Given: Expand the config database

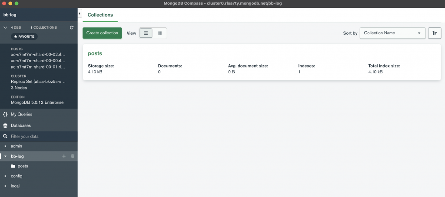Looking at the screenshot, I should [5, 176].
